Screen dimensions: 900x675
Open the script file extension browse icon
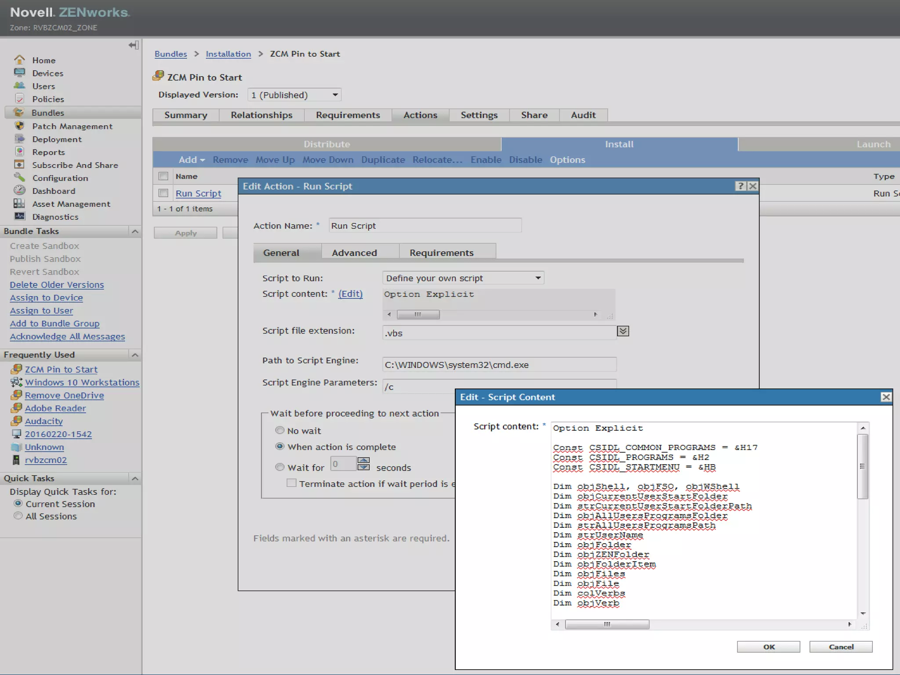click(623, 331)
